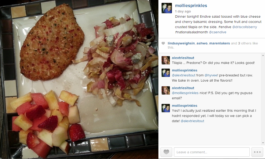Click molliesprinkles avatar beside last comment

[x=166, y=108]
